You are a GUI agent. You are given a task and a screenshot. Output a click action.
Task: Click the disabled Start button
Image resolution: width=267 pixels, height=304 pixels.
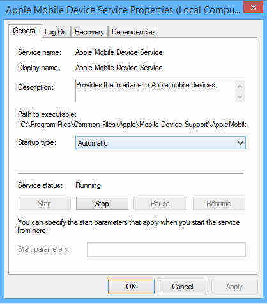[45, 204]
